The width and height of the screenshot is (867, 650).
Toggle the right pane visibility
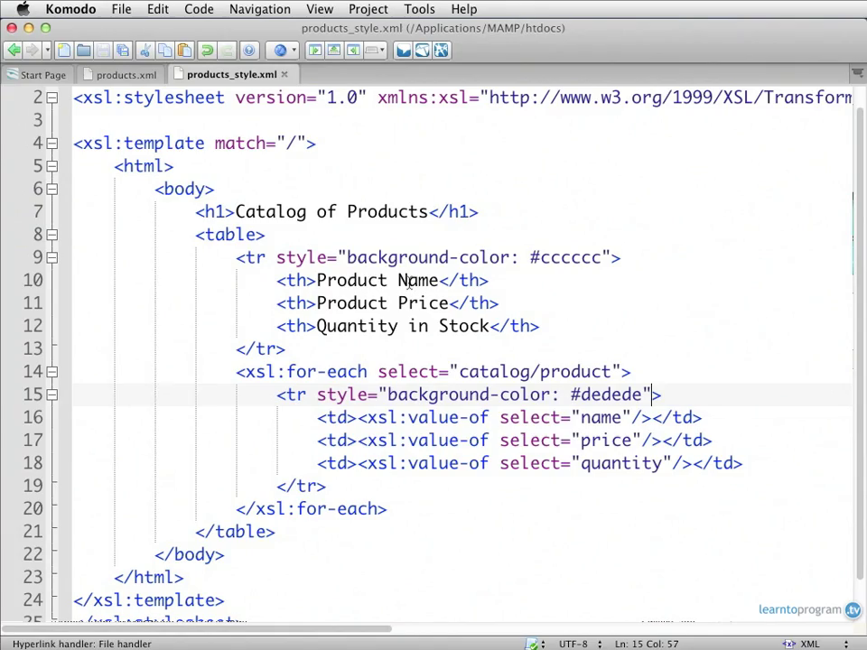(353, 51)
